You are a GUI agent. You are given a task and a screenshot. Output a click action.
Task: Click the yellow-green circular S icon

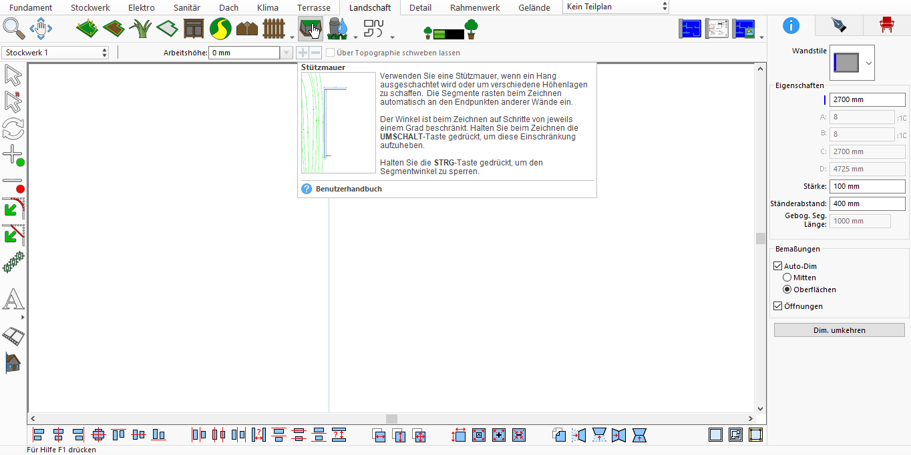pyautogui.click(x=220, y=29)
